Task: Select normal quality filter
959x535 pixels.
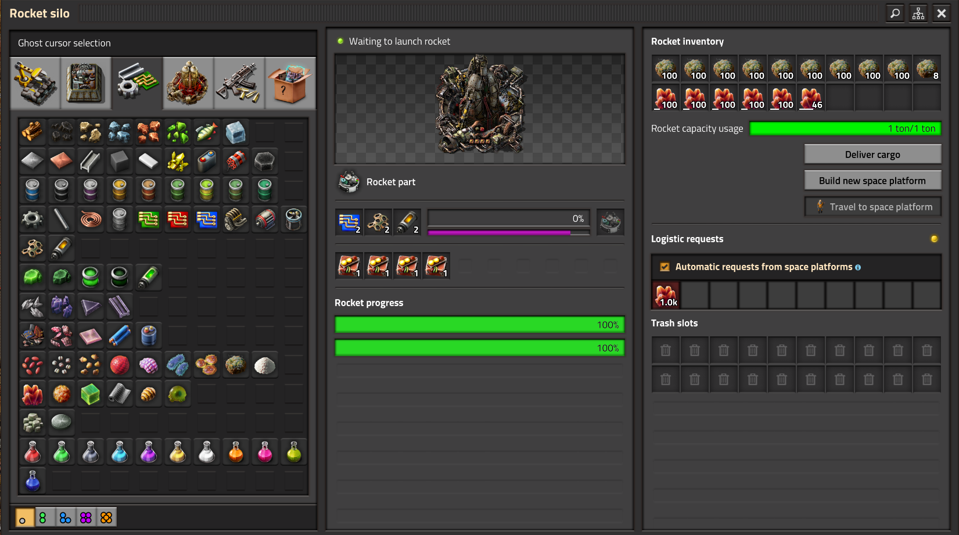Action: (25, 517)
